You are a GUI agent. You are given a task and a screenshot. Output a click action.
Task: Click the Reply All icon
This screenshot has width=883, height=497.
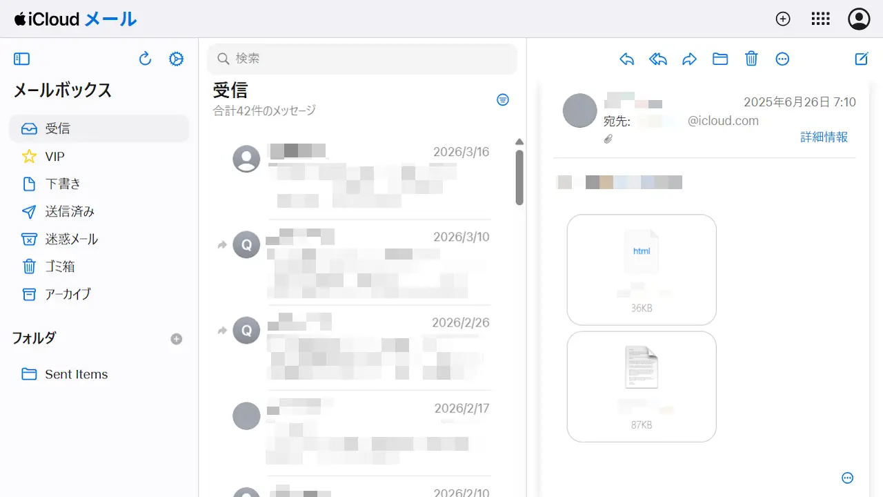[658, 59]
